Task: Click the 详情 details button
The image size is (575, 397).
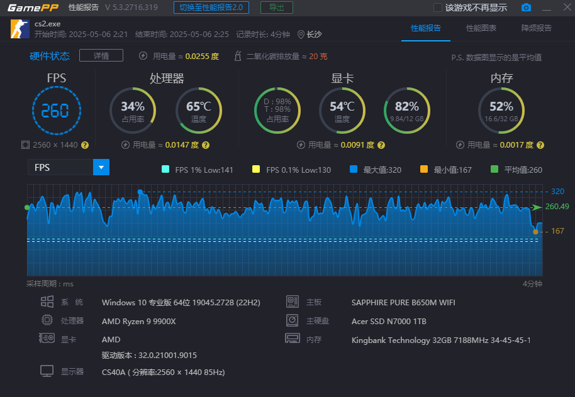Action: pos(101,56)
